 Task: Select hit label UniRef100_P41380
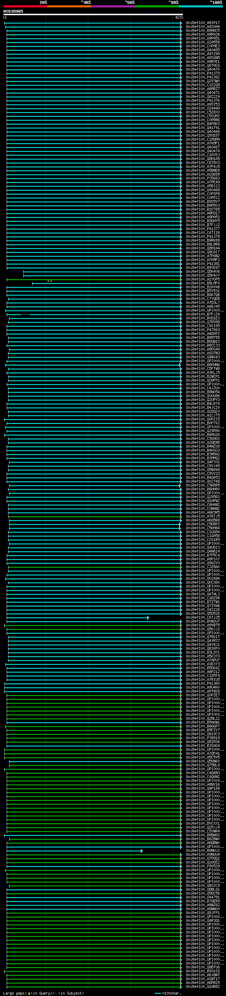point(202,683)
